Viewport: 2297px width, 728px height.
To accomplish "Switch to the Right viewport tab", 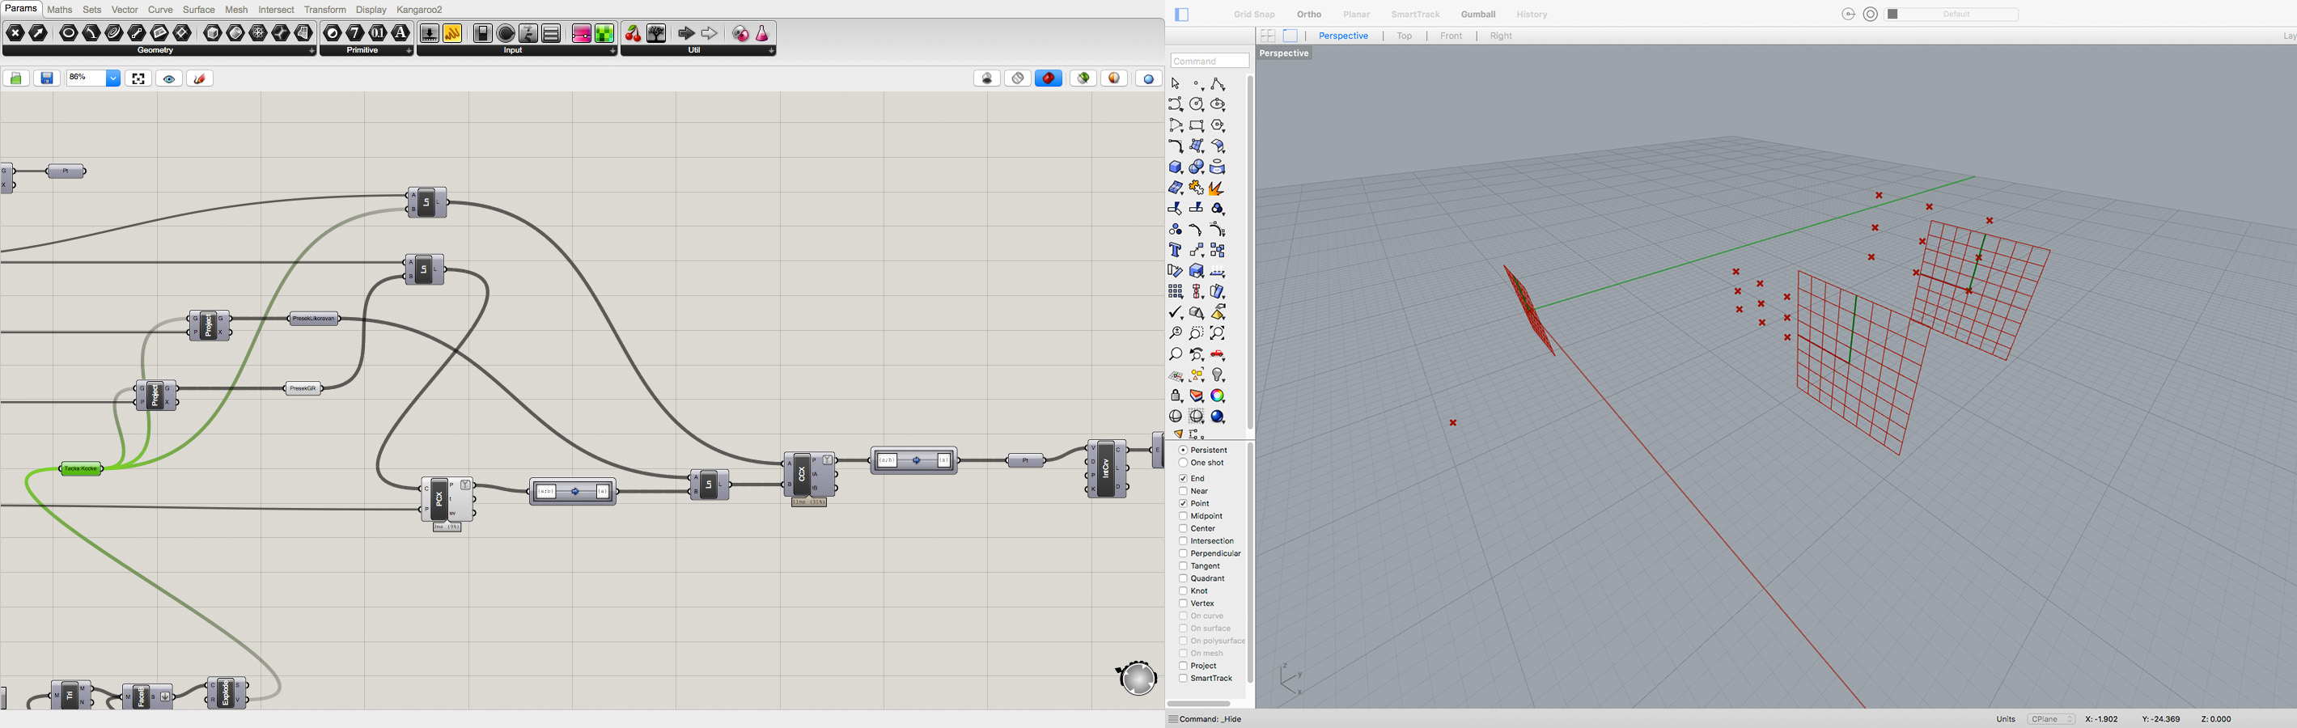I will click(1501, 36).
